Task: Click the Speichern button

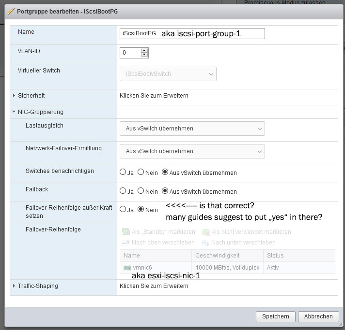Action: (x=276, y=316)
